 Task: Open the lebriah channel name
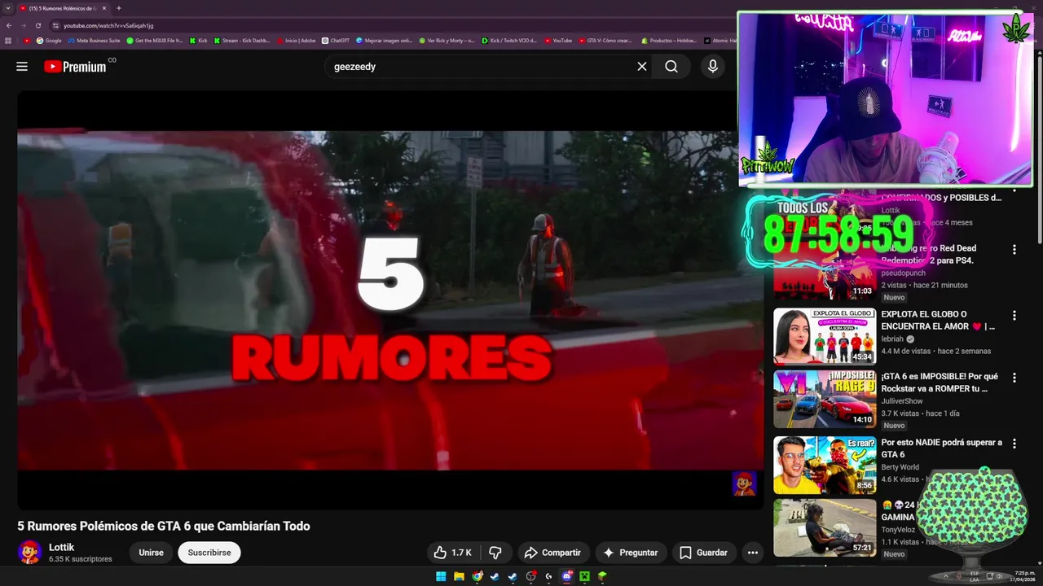click(x=892, y=339)
